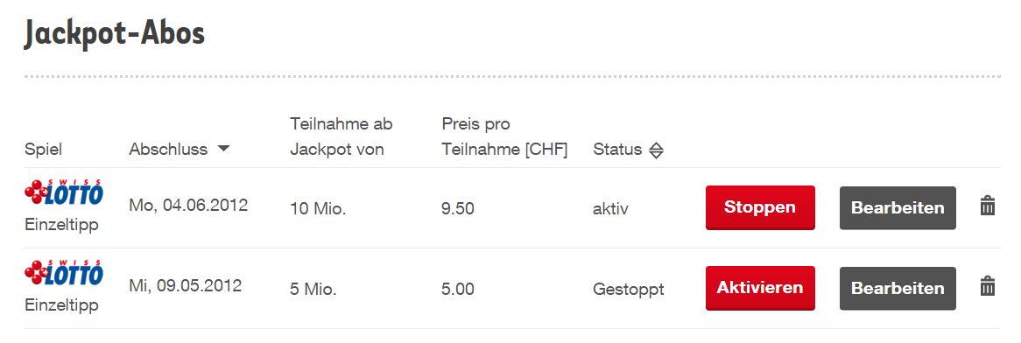Image resolution: width=1021 pixels, height=343 pixels.
Task: Delete the active 10 Mio. subscription via trash icon
Action: click(987, 206)
